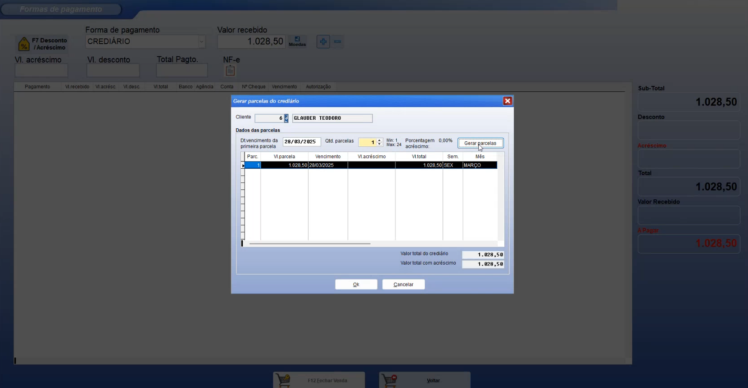Click the Cancelar button

(x=403, y=284)
